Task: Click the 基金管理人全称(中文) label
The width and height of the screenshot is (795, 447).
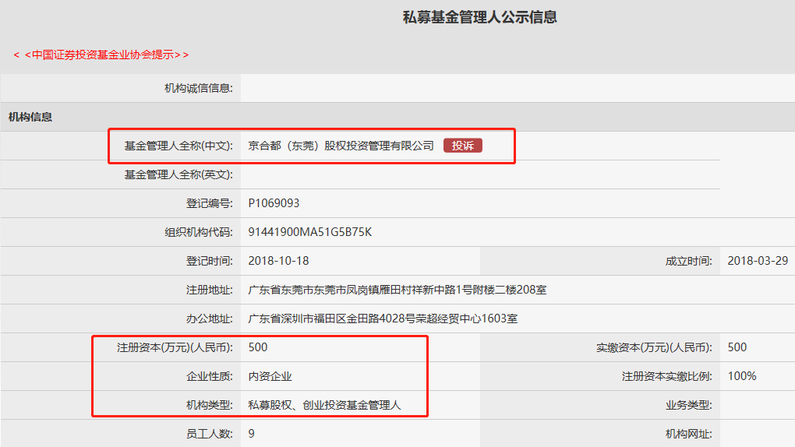Action: coord(178,146)
